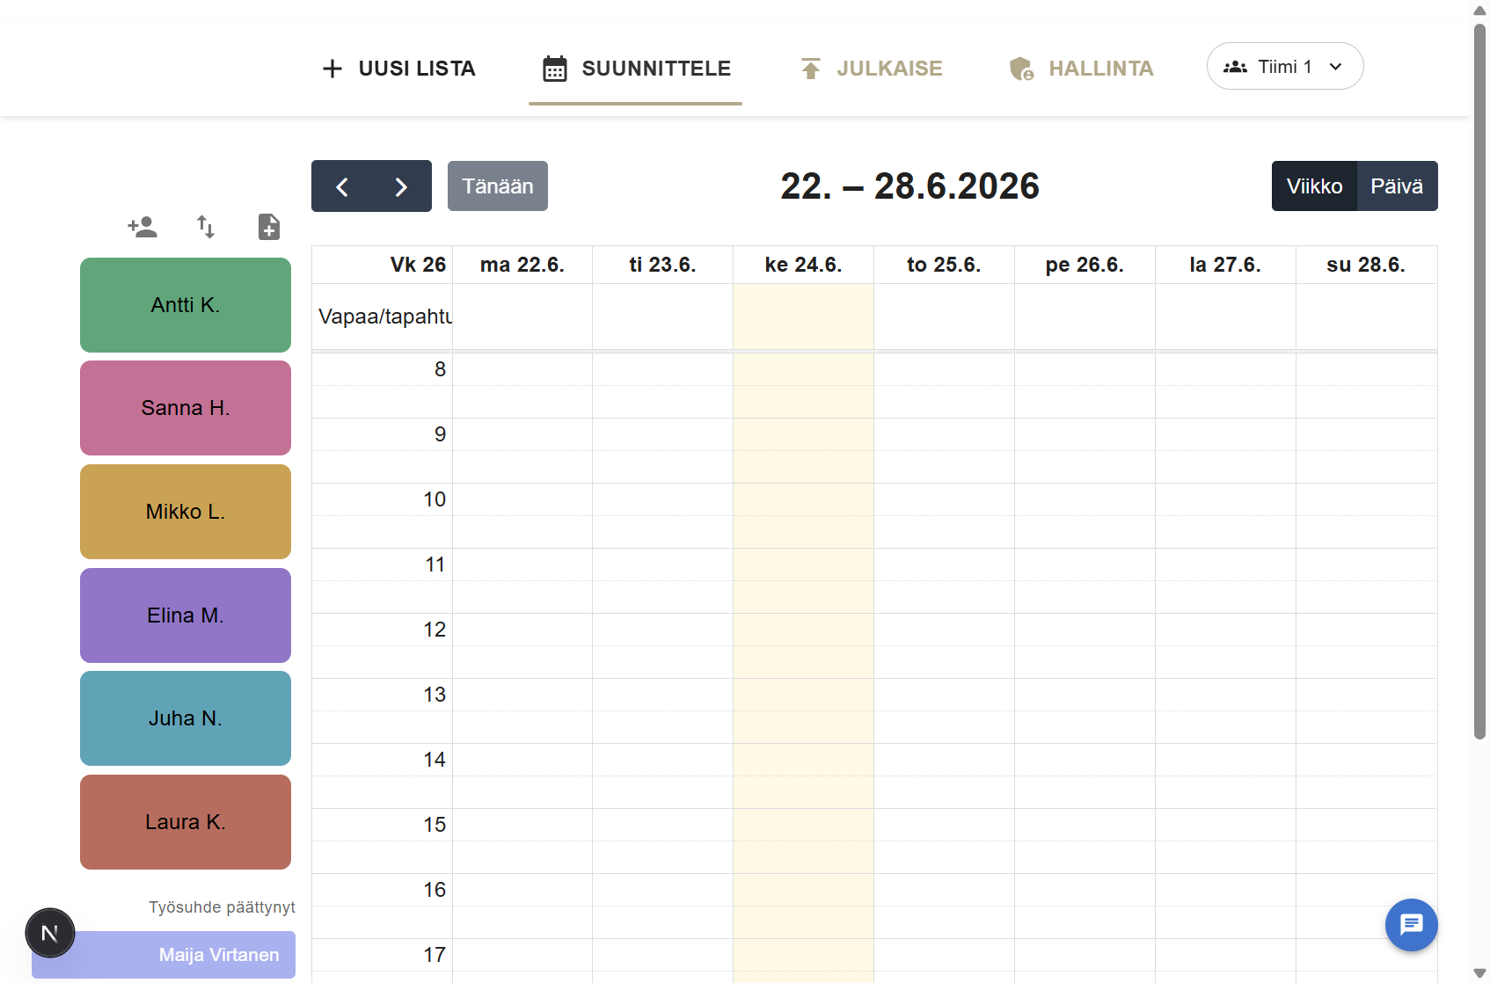Select the Päivä view

coord(1397,186)
